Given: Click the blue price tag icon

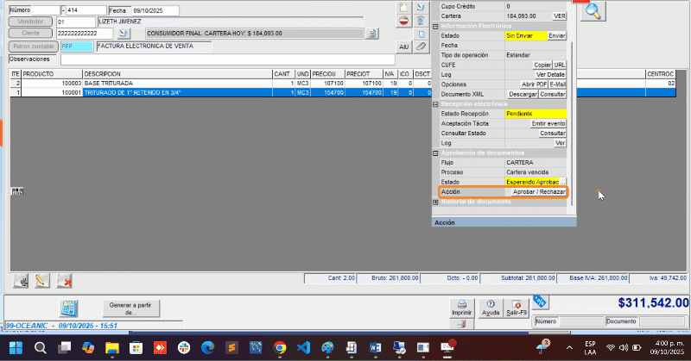Looking at the screenshot, I should [x=539, y=302].
